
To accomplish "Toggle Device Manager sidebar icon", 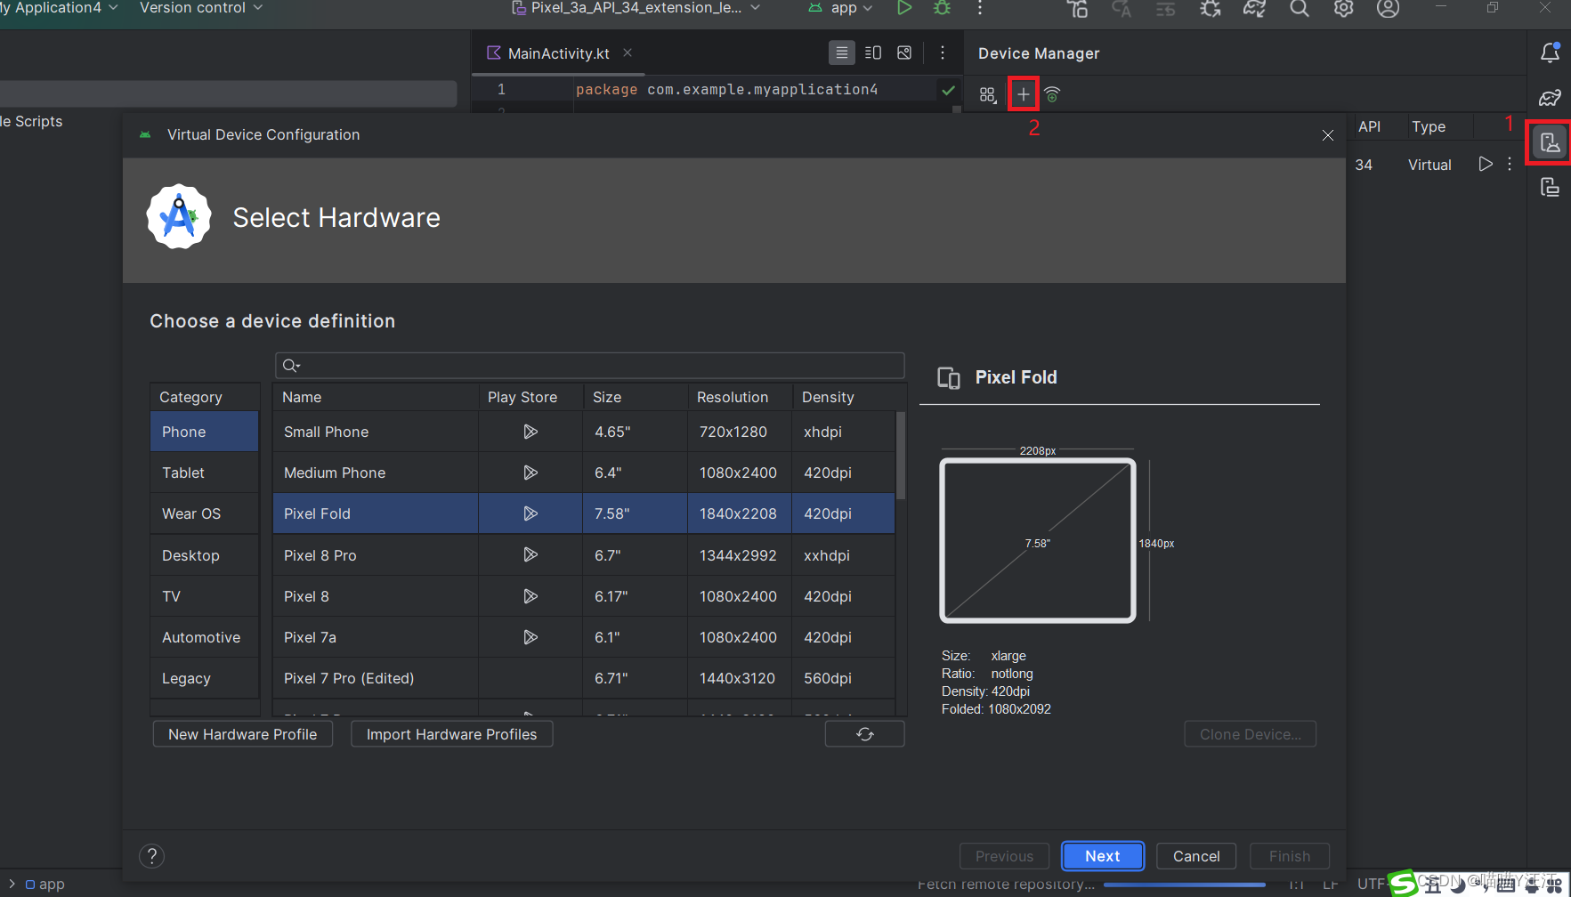I will [x=1550, y=142].
